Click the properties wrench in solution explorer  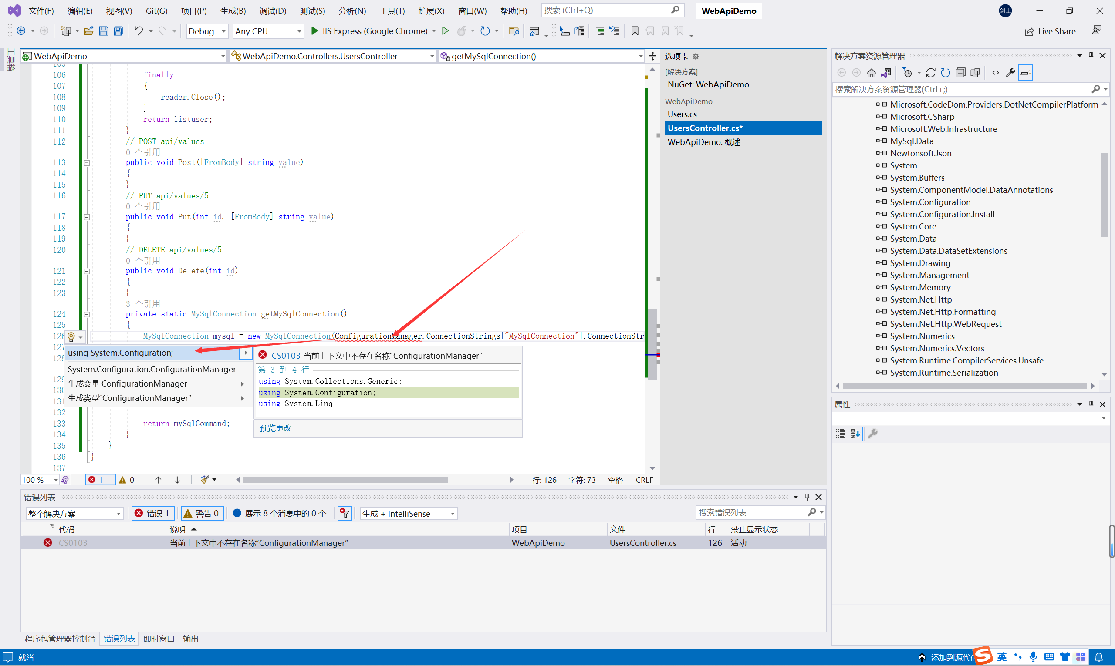coord(1010,73)
